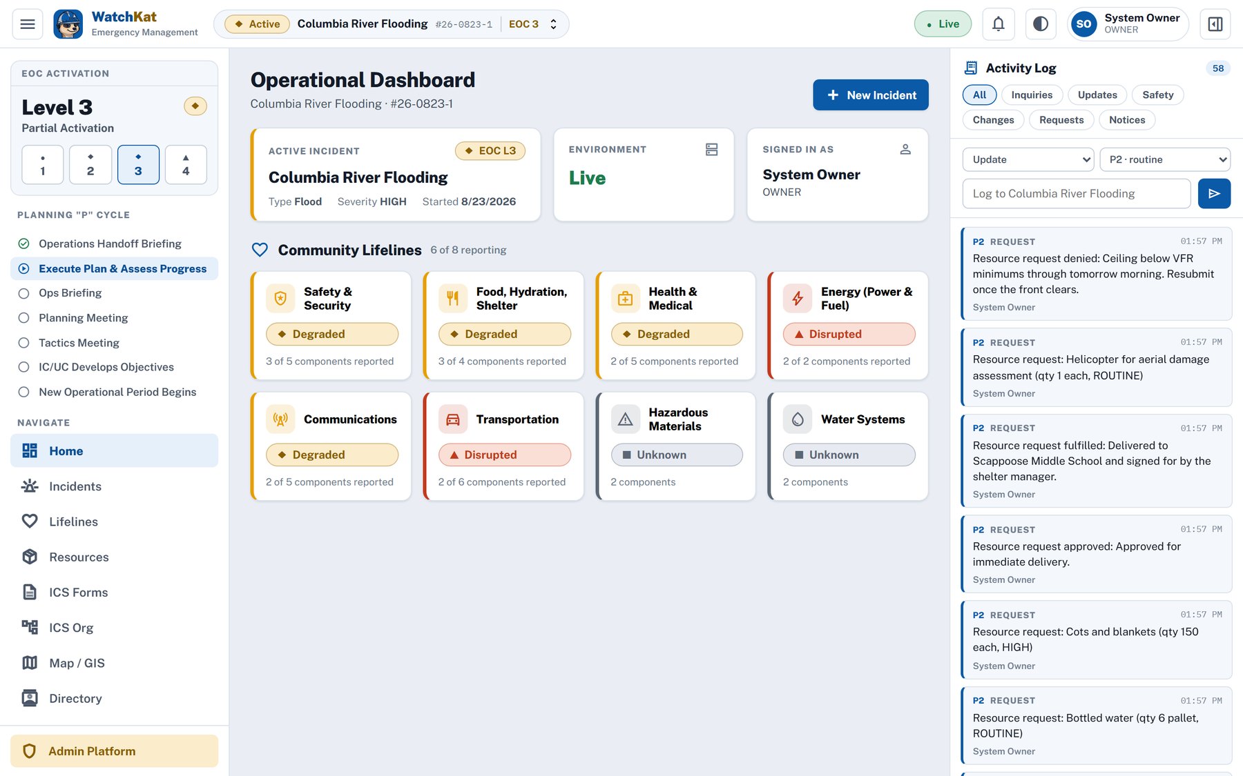Image resolution: width=1243 pixels, height=776 pixels.
Task: Collapse the right side panel icon
Action: [1215, 24]
